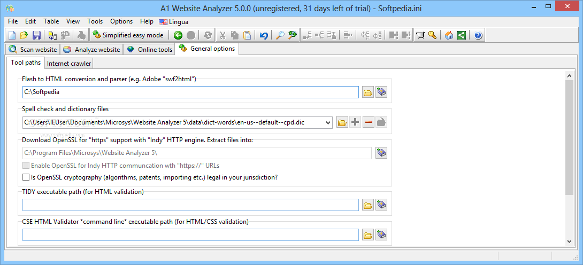The width and height of the screenshot is (583, 265).
Task: Click into the TIDY executable path field
Action: pyautogui.click(x=190, y=205)
